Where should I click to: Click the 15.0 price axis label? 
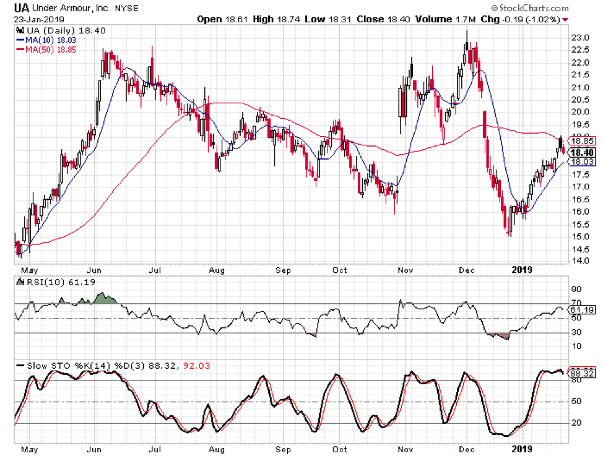click(580, 237)
